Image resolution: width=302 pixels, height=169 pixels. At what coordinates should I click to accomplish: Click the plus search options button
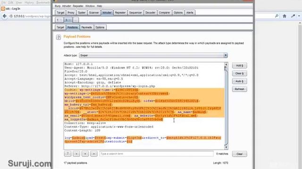tap(85, 154)
